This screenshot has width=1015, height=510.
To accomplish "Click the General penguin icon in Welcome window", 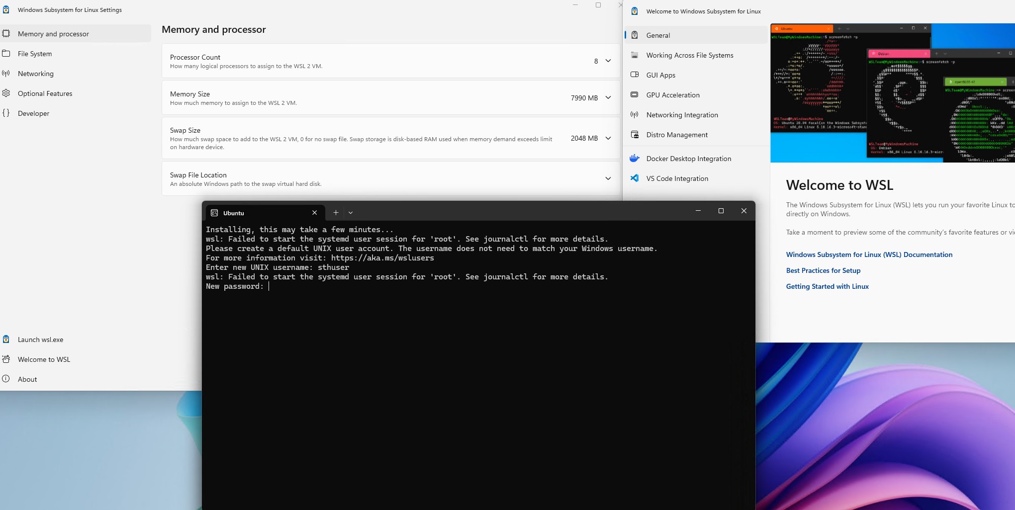I will coord(635,35).
